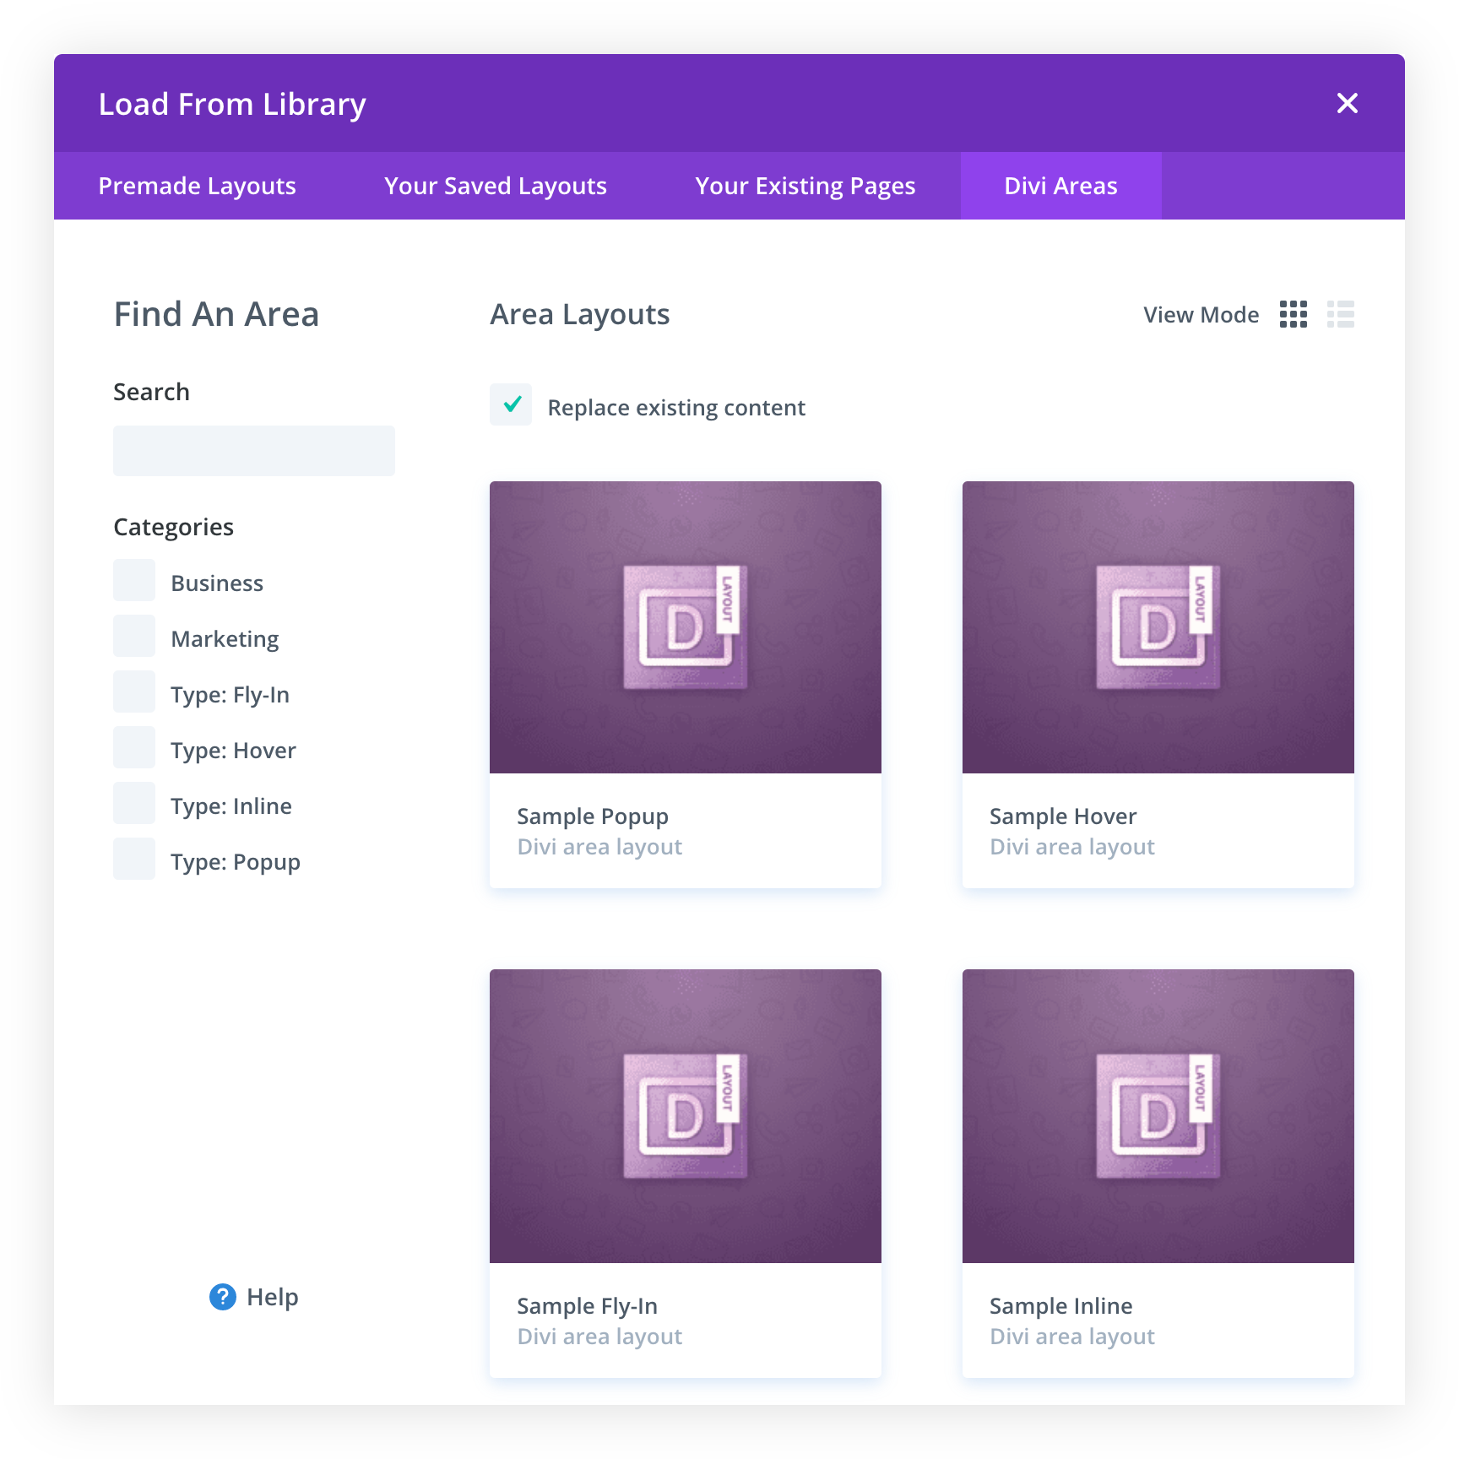Viewport: 1459px width, 1459px height.
Task: Click the Type: Popup label
Action: [x=236, y=862]
